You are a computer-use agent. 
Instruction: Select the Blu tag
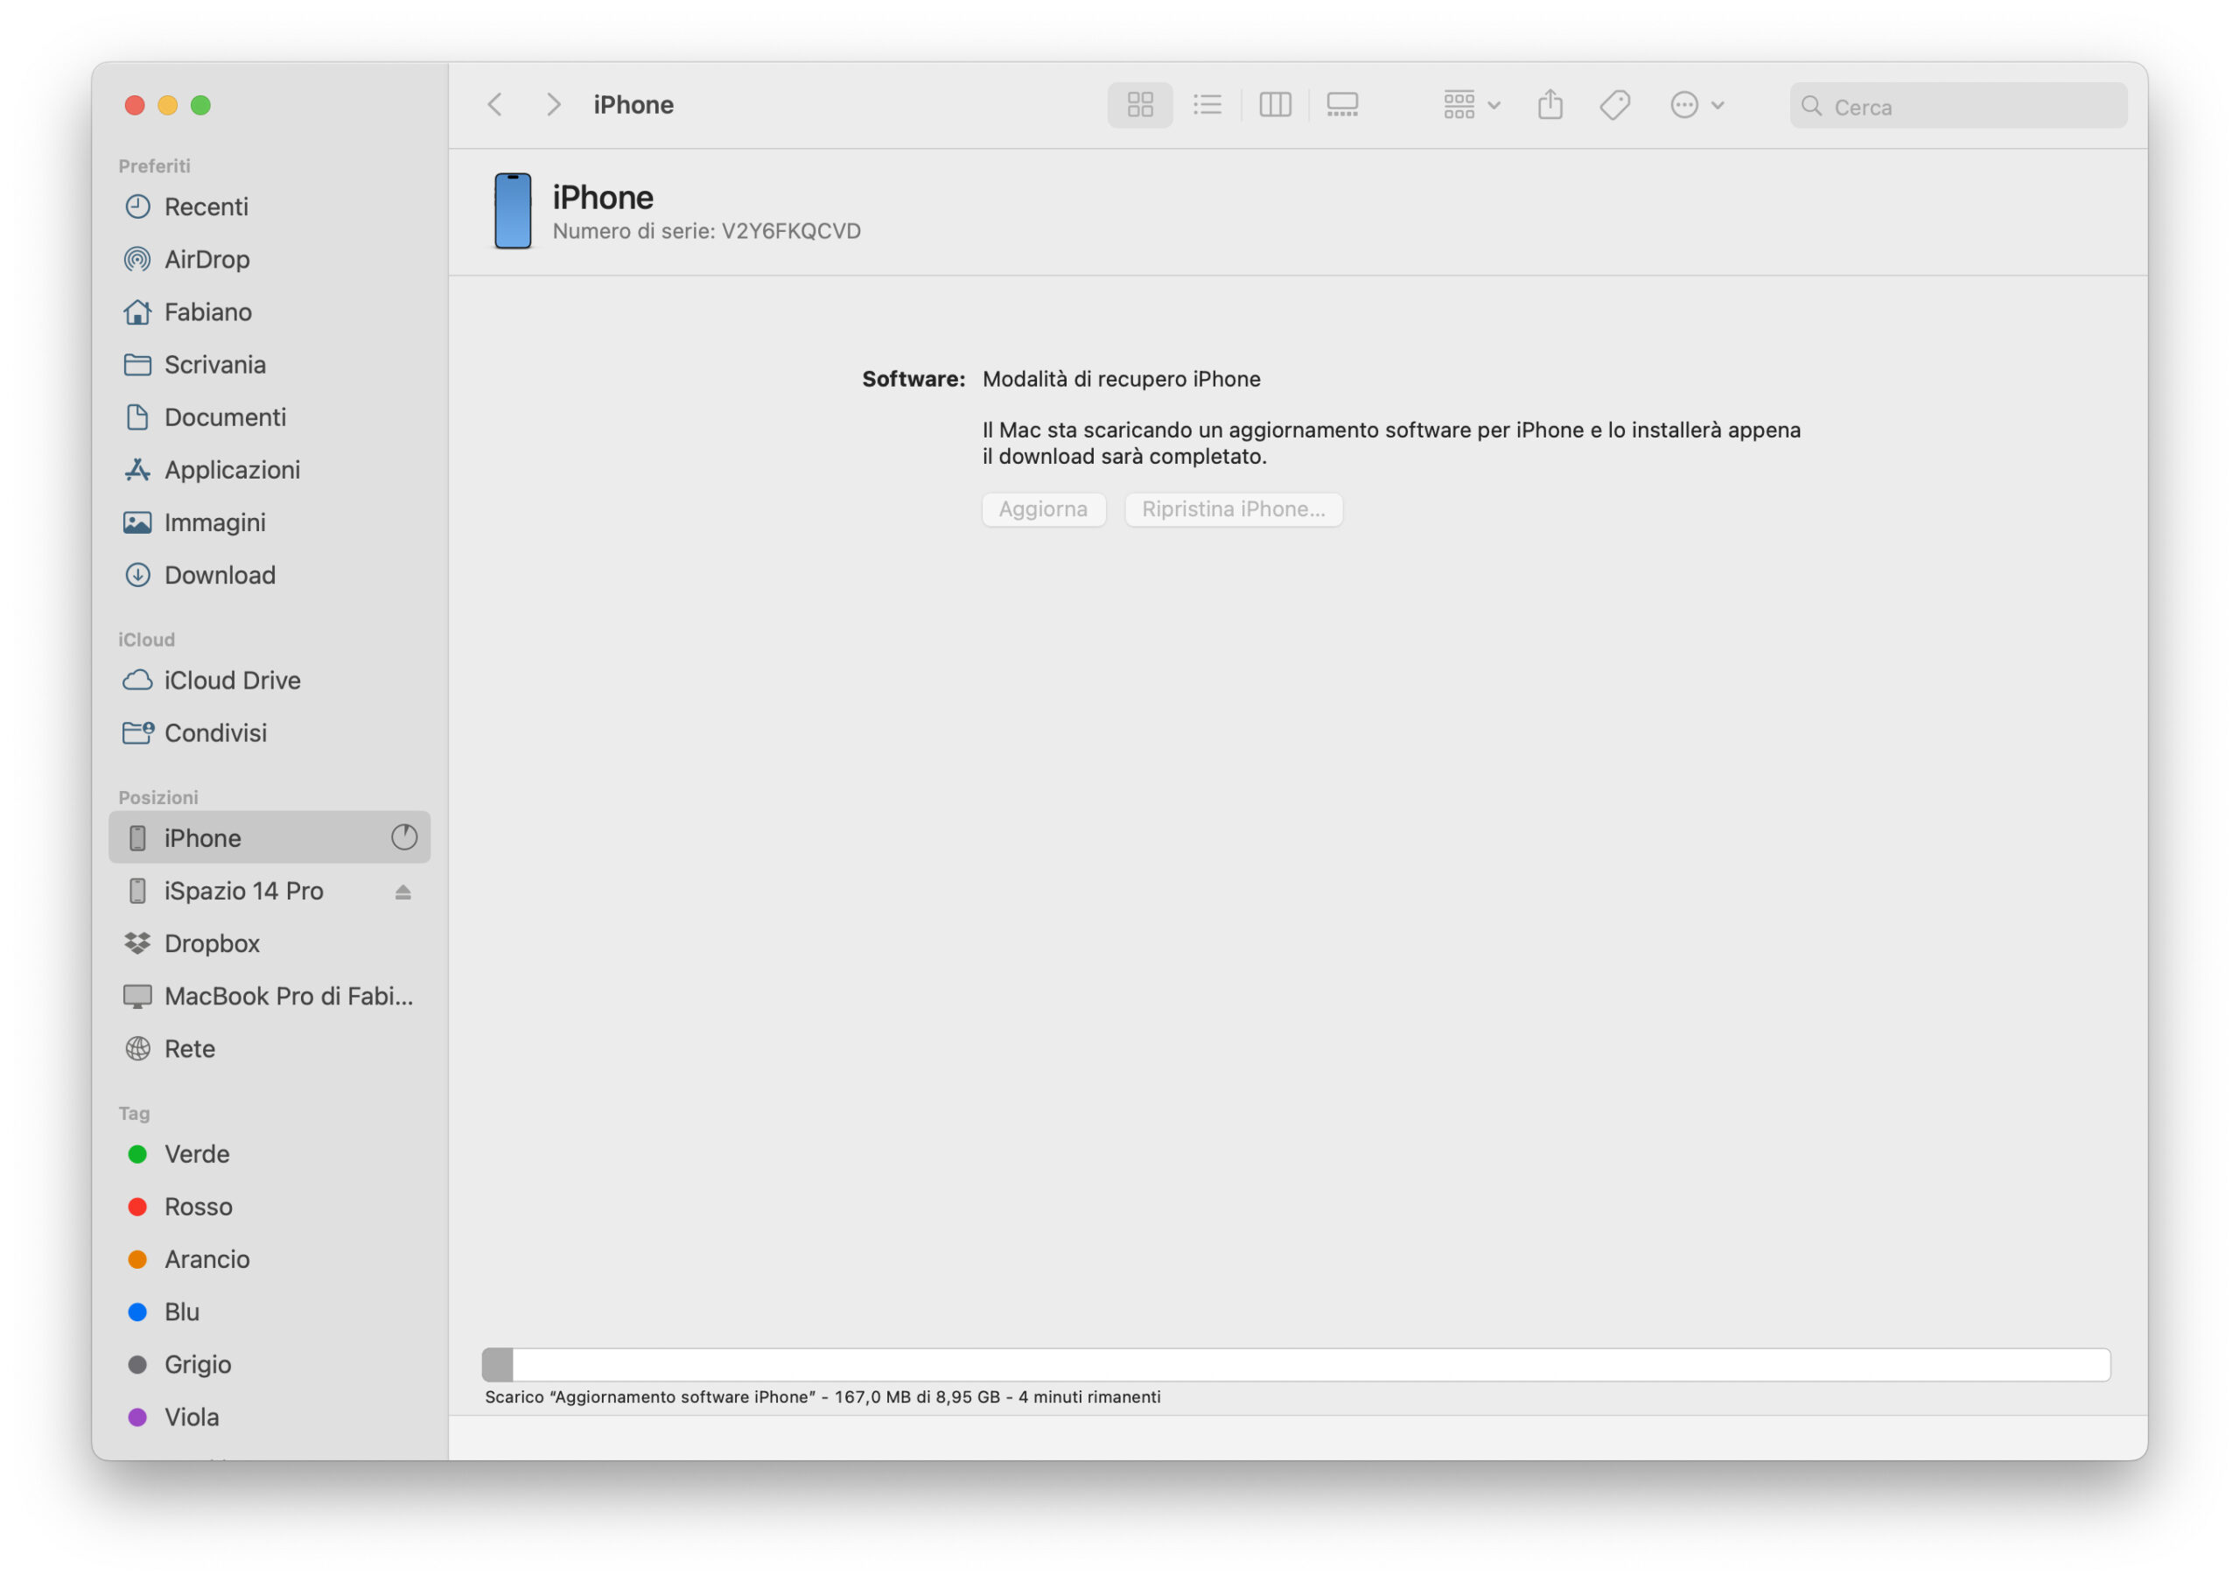click(269, 1312)
